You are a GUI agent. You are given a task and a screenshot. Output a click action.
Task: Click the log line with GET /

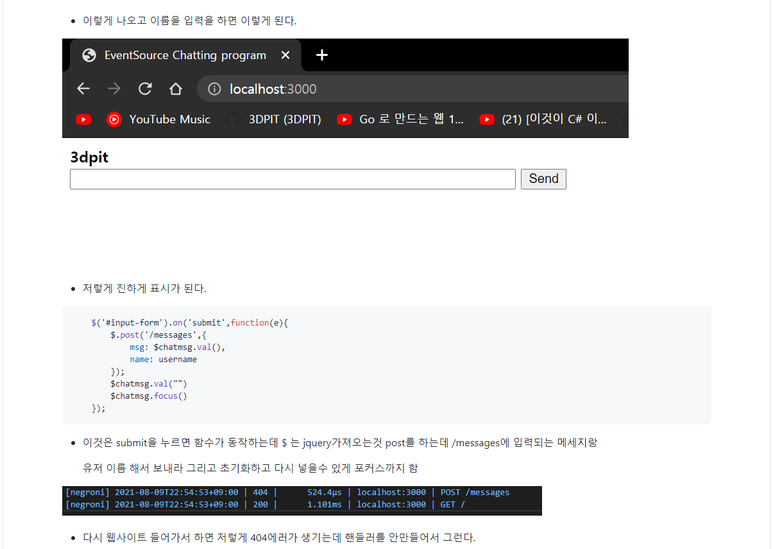pyautogui.click(x=265, y=505)
